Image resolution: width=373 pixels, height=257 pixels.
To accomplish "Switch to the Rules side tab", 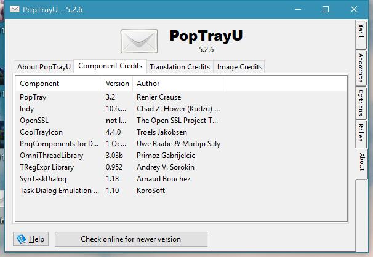I will (x=361, y=132).
